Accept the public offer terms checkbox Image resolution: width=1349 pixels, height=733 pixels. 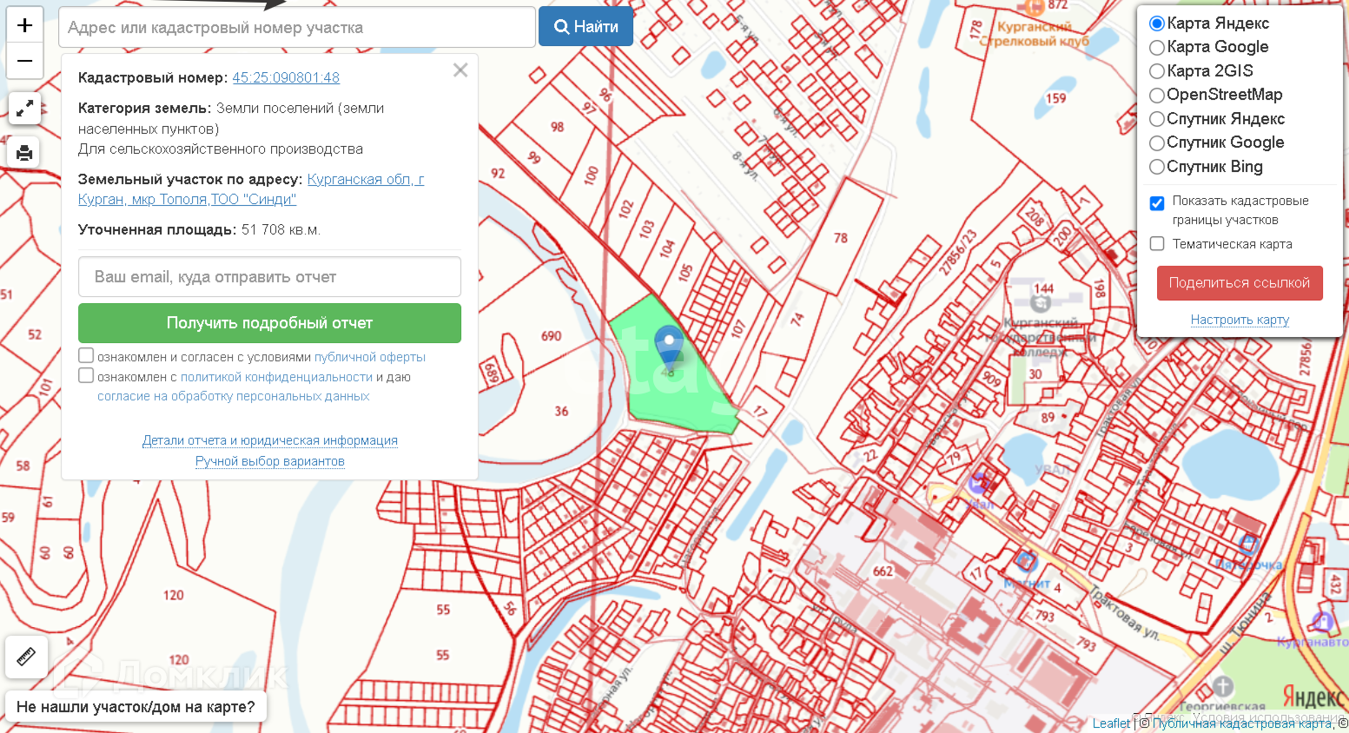point(86,355)
